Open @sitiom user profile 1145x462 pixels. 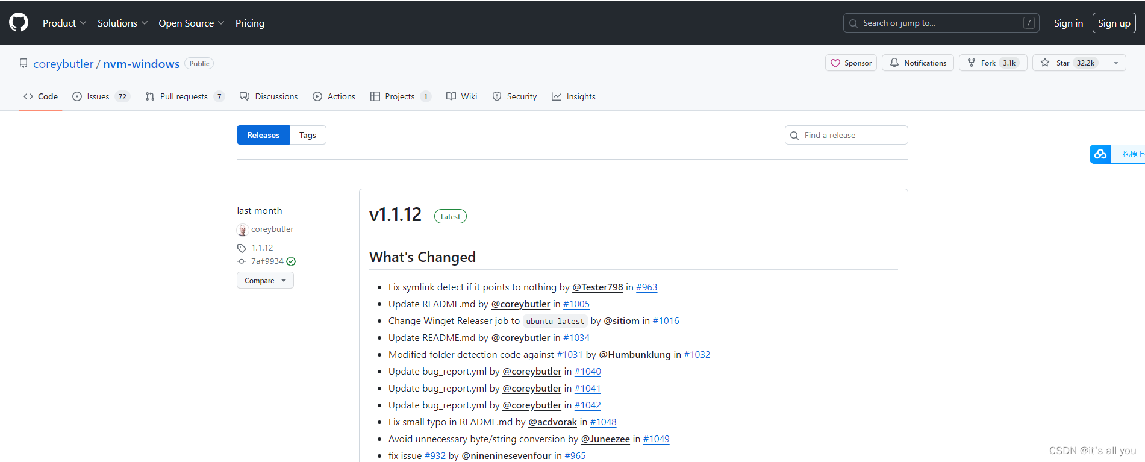[x=622, y=321]
